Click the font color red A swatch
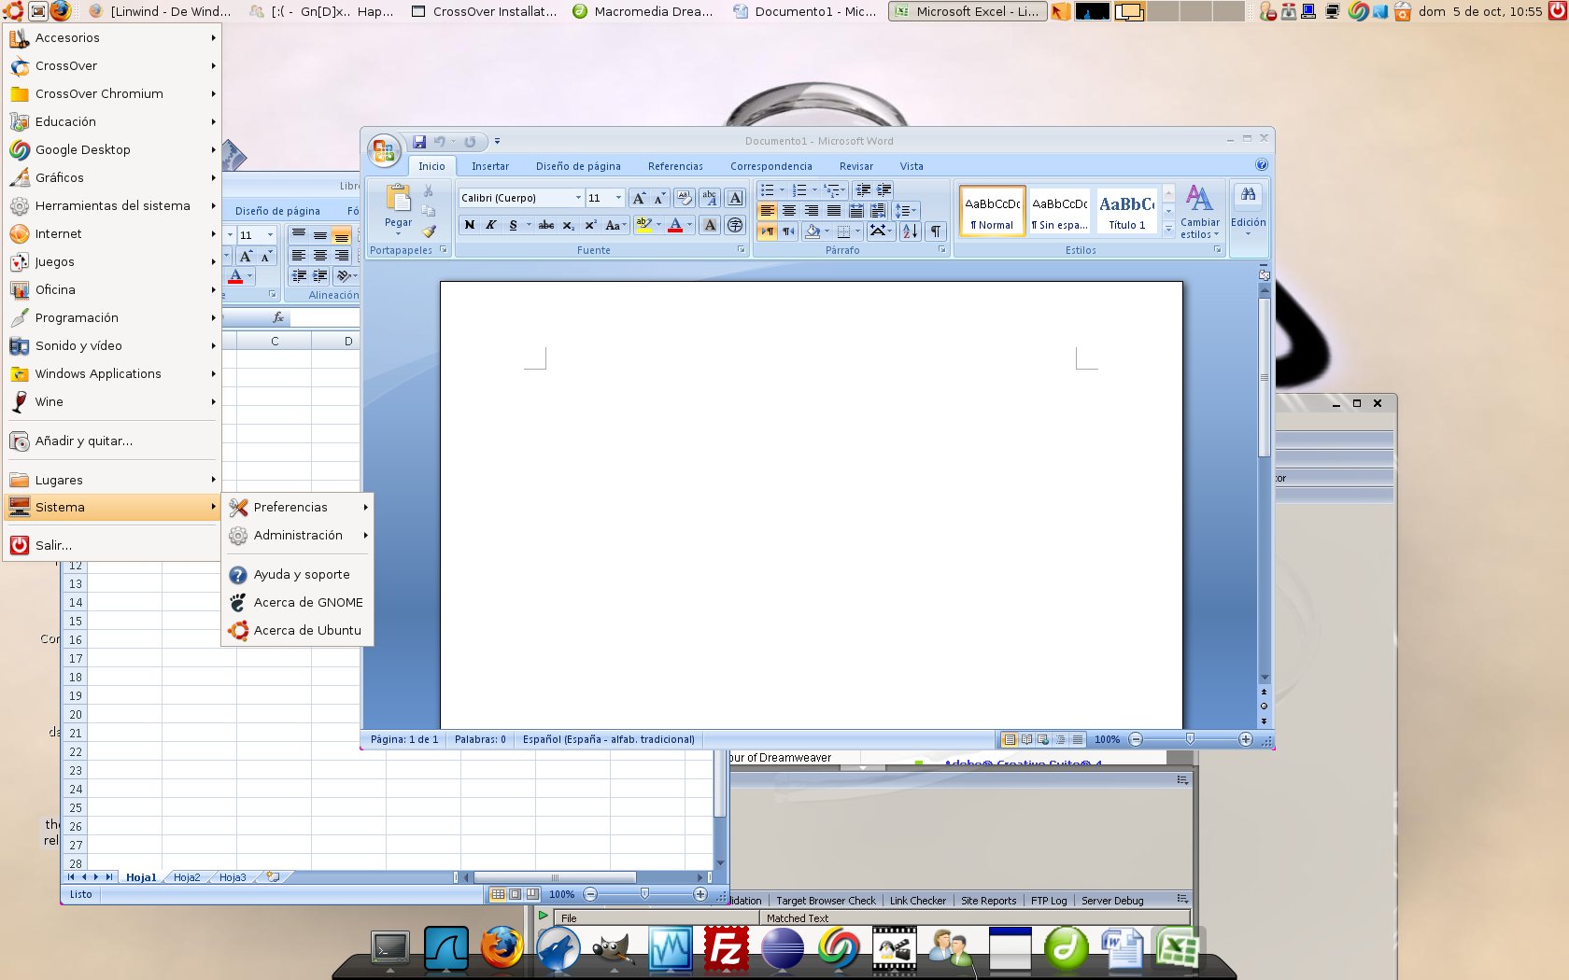 point(675,225)
